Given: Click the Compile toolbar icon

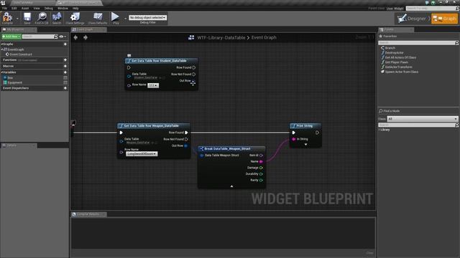Looking at the screenshot, I should (x=7, y=17).
